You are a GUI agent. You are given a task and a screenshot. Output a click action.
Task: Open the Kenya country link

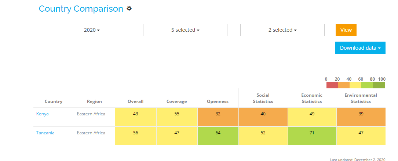(x=43, y=114)
